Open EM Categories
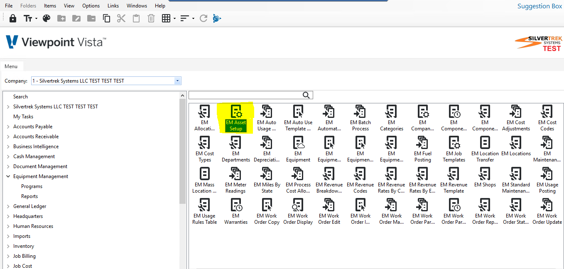Screen dimensions: 564x269 [392, 118]
